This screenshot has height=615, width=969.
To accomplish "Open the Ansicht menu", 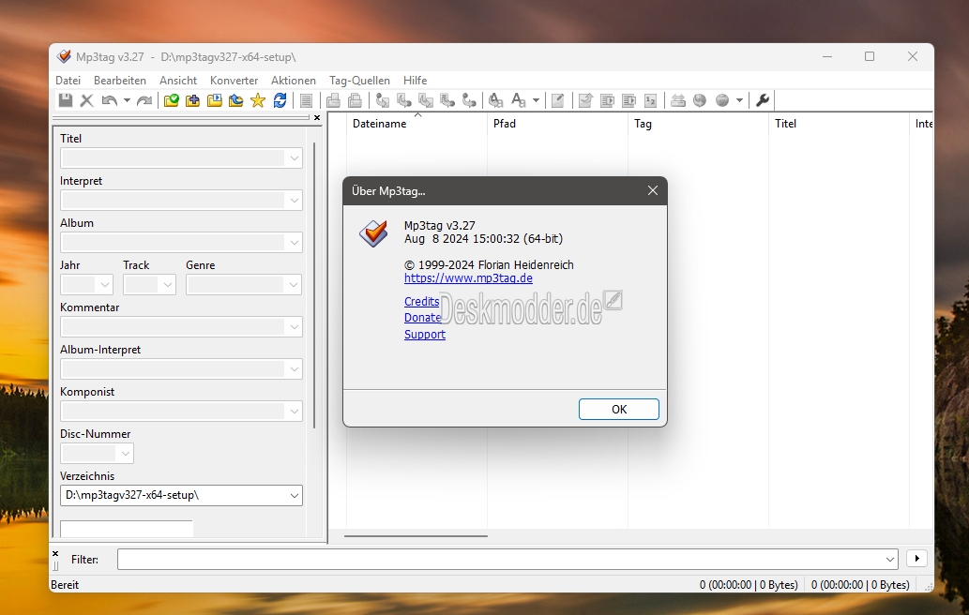I will (x=178, y=81).
